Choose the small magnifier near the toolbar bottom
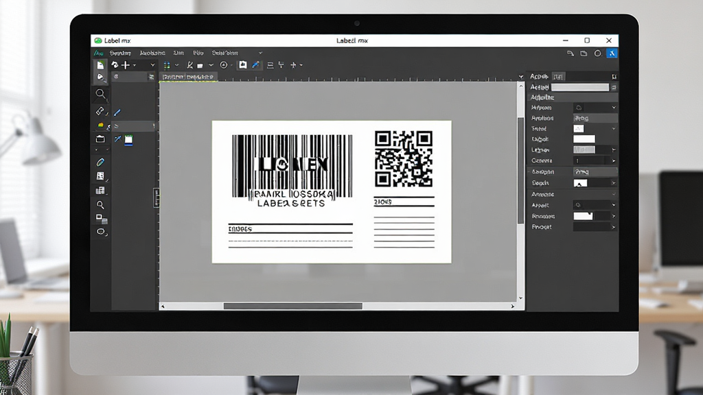The image size is (703, 395). (100, 204)
